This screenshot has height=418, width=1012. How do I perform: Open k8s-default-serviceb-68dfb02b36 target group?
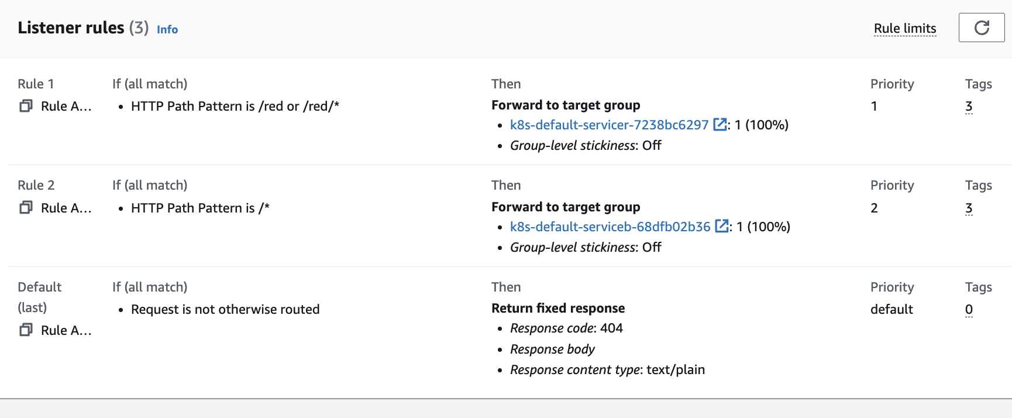point(610,227)
